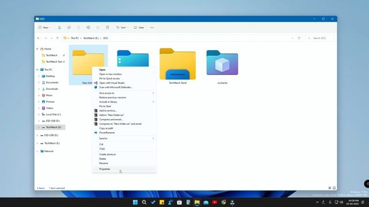Open the Send to submenu
This screenshot has height=207, width=369.
point(124,139)
